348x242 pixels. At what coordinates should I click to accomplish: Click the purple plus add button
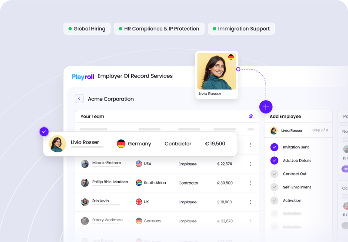point(266,107)
